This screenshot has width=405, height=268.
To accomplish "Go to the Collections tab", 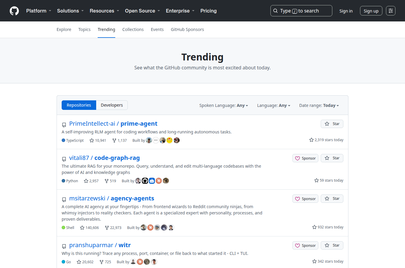I will tap(133, 29).
